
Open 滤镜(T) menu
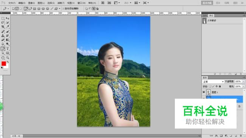(61, 3)
